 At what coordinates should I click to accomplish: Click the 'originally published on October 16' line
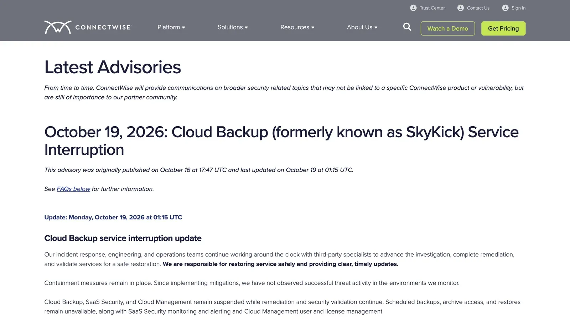(199, 170)
